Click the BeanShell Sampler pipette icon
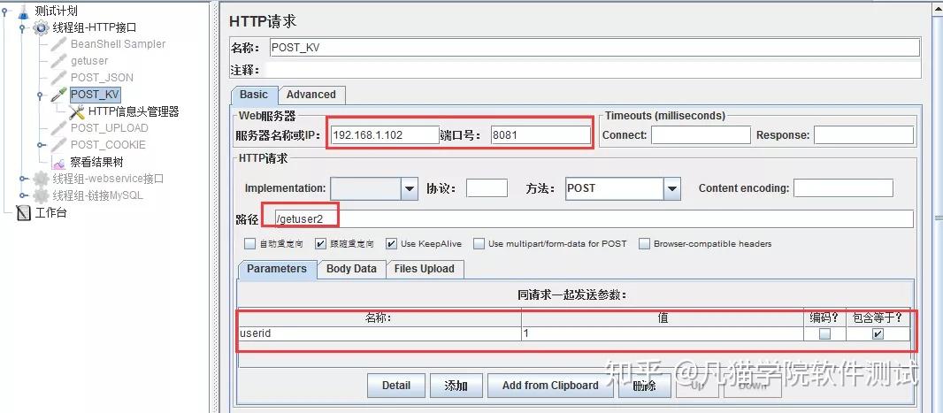The width and height of the screenshot is (943, 413). pos(58,44)
